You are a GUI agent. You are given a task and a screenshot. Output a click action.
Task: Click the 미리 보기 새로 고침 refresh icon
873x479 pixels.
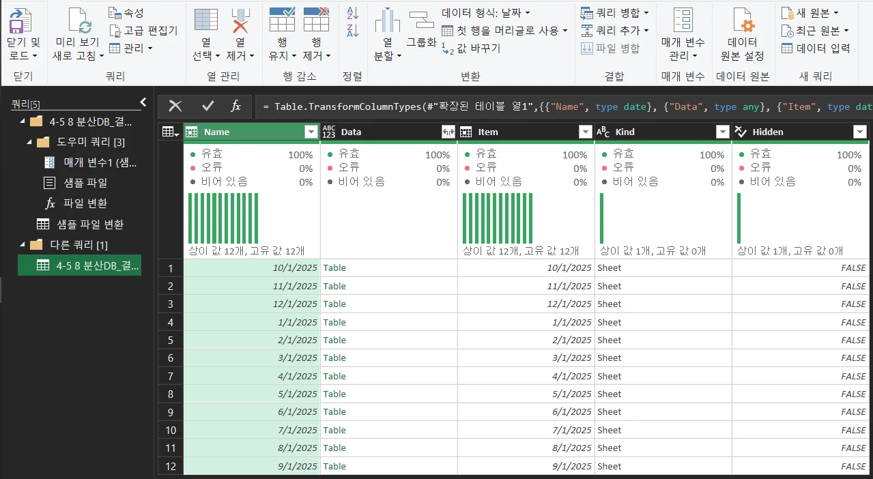(x=78, y=21)
